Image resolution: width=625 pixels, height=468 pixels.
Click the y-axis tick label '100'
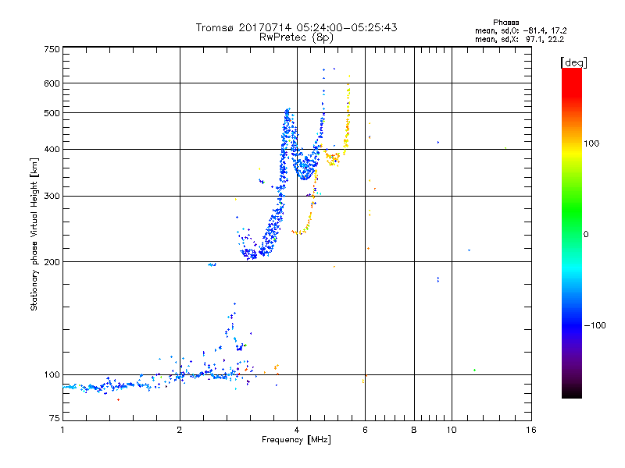[52, 375]
